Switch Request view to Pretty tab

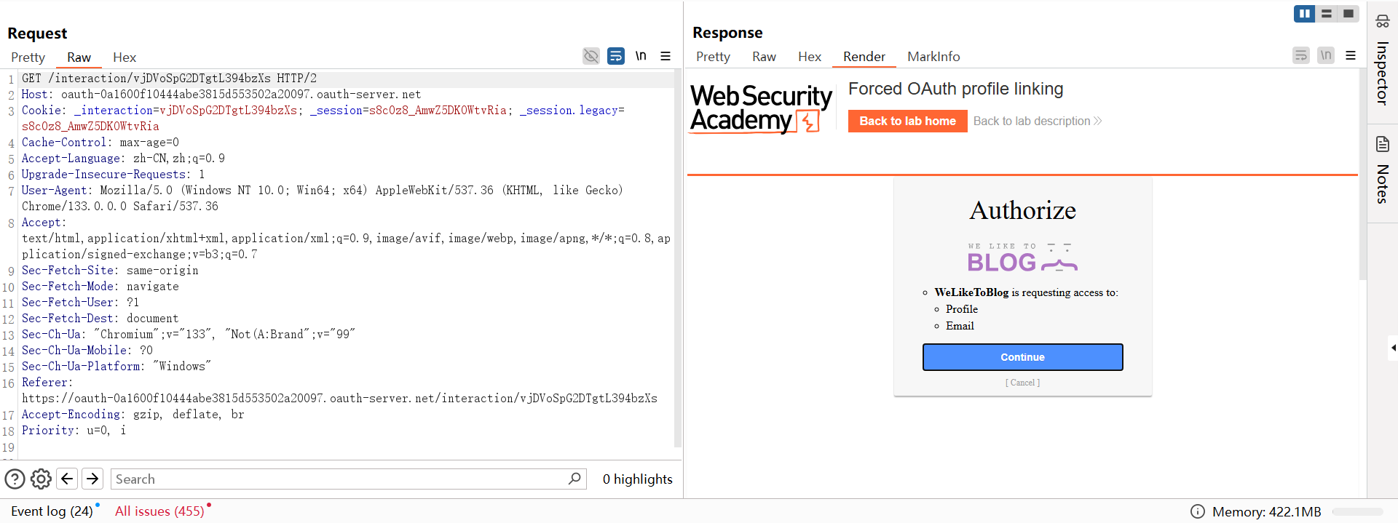click(28, 57)
